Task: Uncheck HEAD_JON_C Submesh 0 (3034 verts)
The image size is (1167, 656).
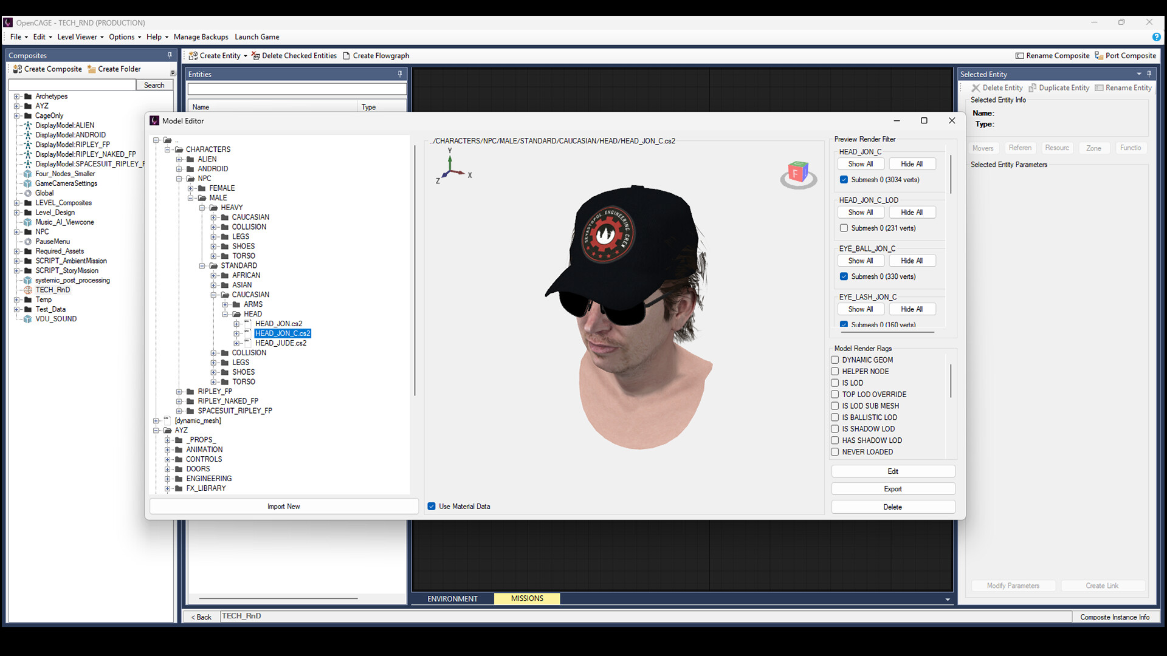Action: (x=844, y=180)
